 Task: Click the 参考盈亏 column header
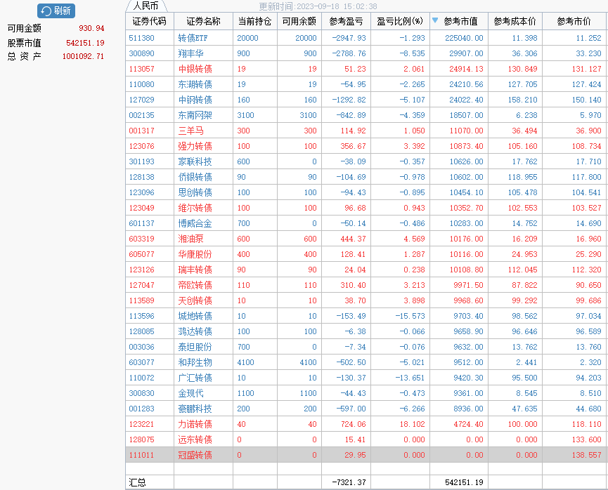coord(346,21)
